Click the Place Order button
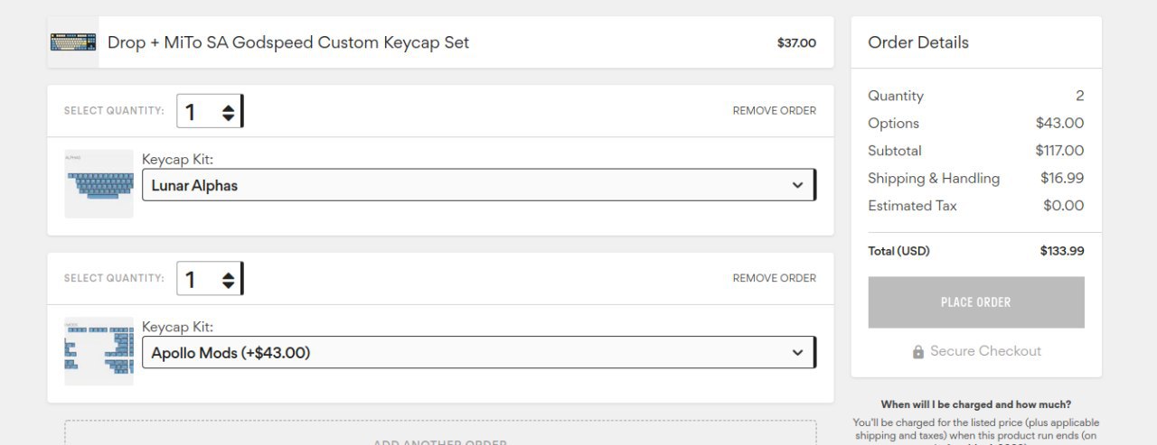Viewport: 1157px width, 445px height. coord(976,302)
